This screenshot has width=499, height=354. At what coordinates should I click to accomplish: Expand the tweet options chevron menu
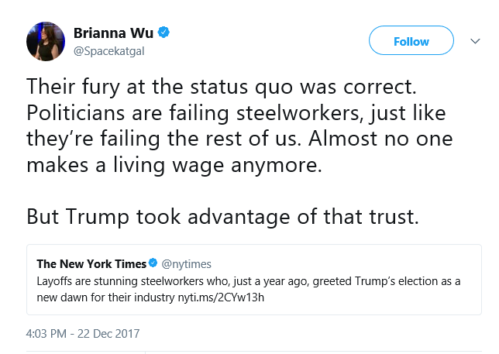(x=475, y=41)
